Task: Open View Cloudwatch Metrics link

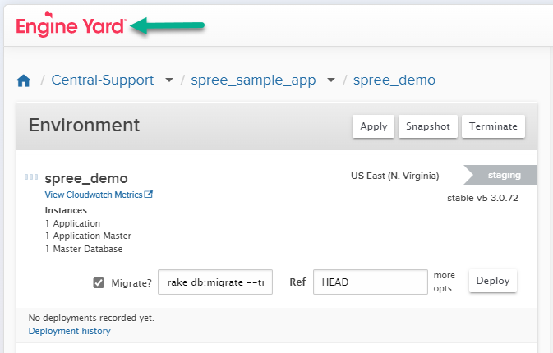Action: click(94, 195)
